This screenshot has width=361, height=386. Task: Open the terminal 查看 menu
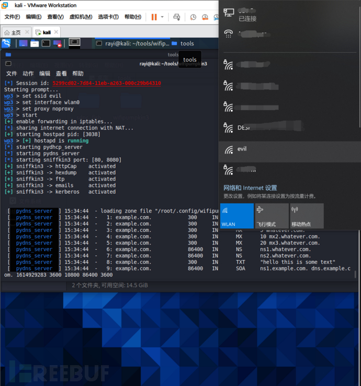(x=61, y=73)
